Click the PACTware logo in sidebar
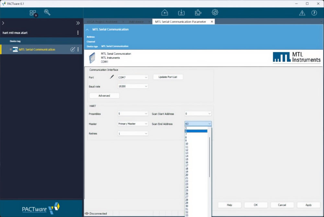 pos(41,209)
